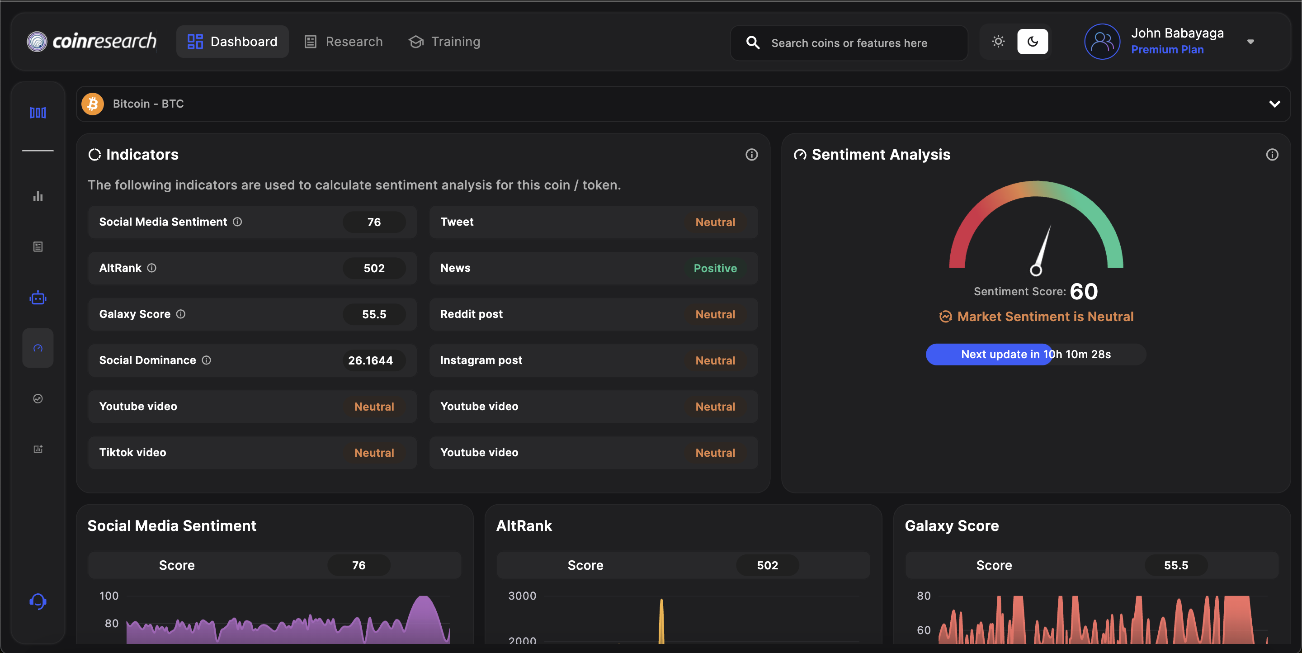This screenshot has height=653, width=1302.
Task: Click the Social Dominance value 26.1644
Action: click(374, 360)
